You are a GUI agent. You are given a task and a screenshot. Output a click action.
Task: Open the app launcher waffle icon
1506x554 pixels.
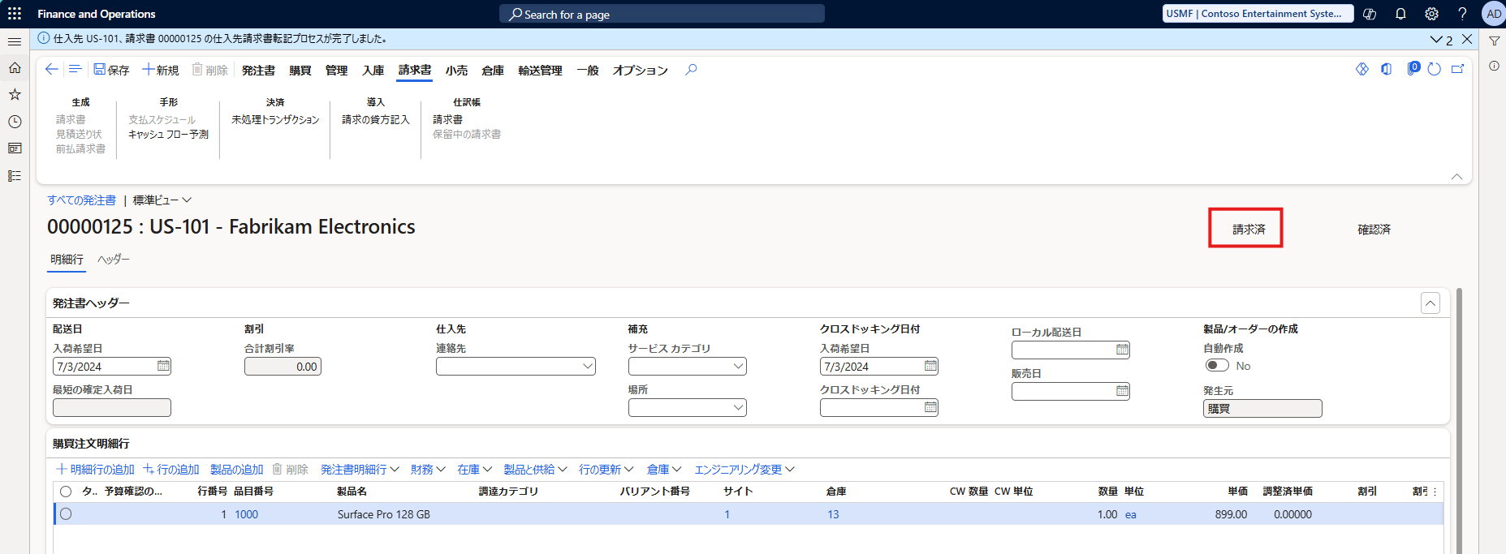(x=15, y=14)
